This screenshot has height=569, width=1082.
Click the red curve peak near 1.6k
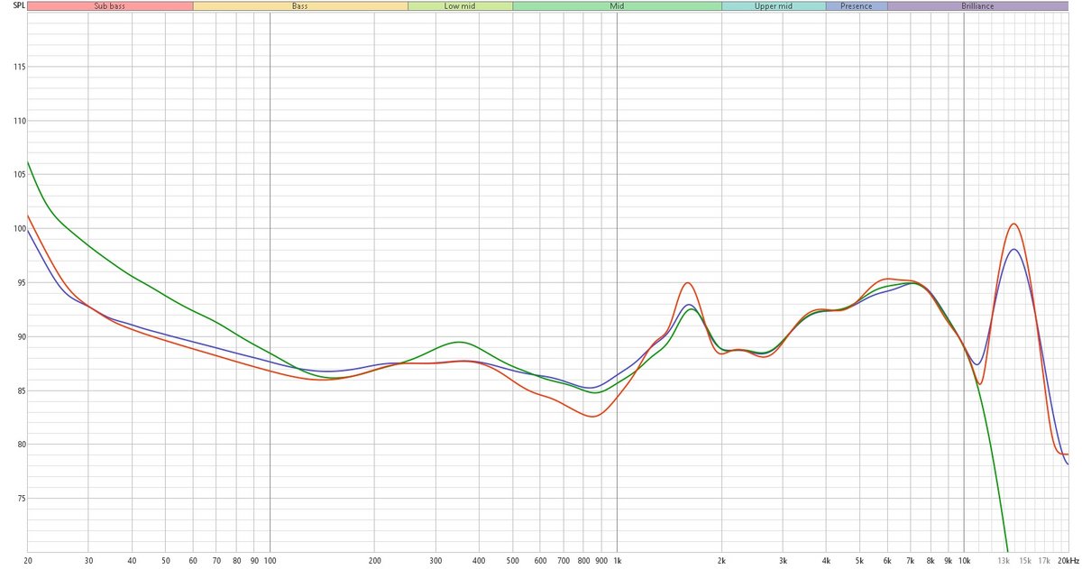pos(688,283)
